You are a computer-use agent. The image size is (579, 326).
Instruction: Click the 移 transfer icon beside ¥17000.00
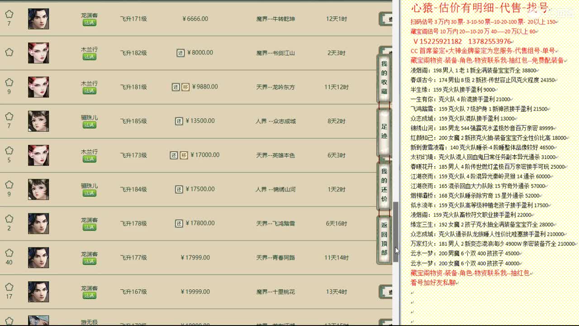coord(184,155)
